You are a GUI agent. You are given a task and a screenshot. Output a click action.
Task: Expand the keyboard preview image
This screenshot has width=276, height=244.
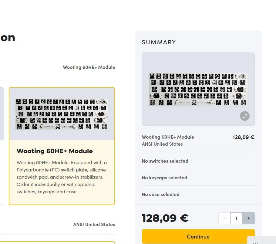(x=245, y=116)
